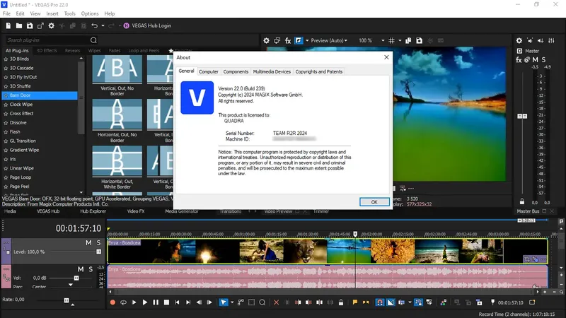Image resolution: width=566 pixels, height=318 pixels.
Task: Expand the grid overlays dropdown arrow
Action: click(x=400, y=40)
